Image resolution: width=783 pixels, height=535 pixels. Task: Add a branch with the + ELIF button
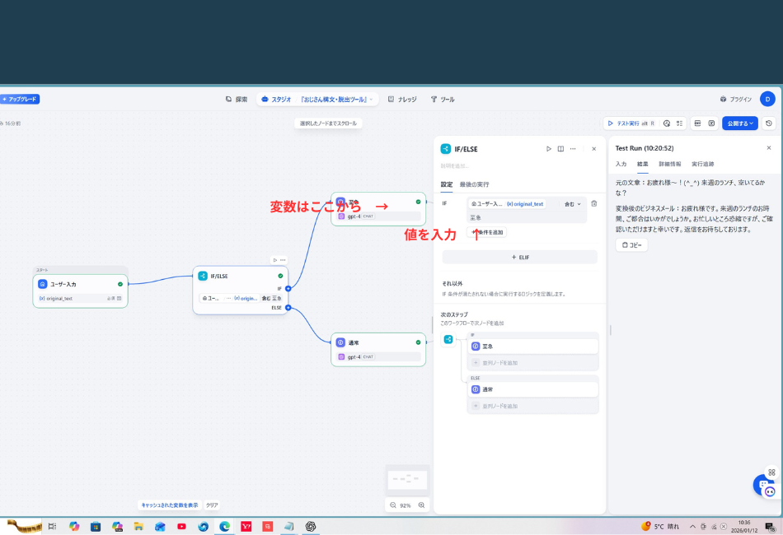519,256
